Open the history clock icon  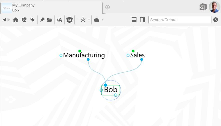point(215,20)
